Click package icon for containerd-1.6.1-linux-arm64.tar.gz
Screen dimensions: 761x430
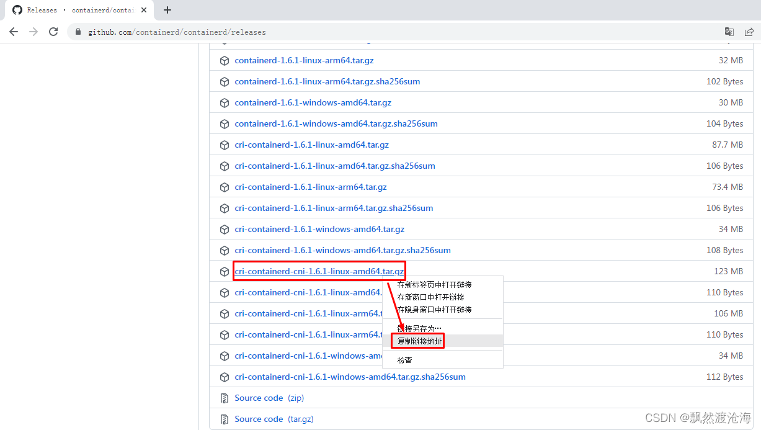point(225,61)
